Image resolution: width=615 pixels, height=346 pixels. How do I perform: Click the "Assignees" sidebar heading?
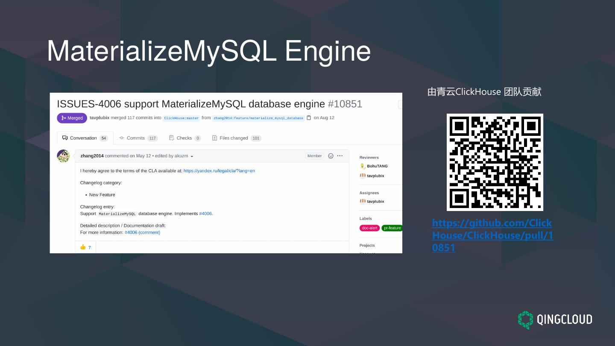369,193
